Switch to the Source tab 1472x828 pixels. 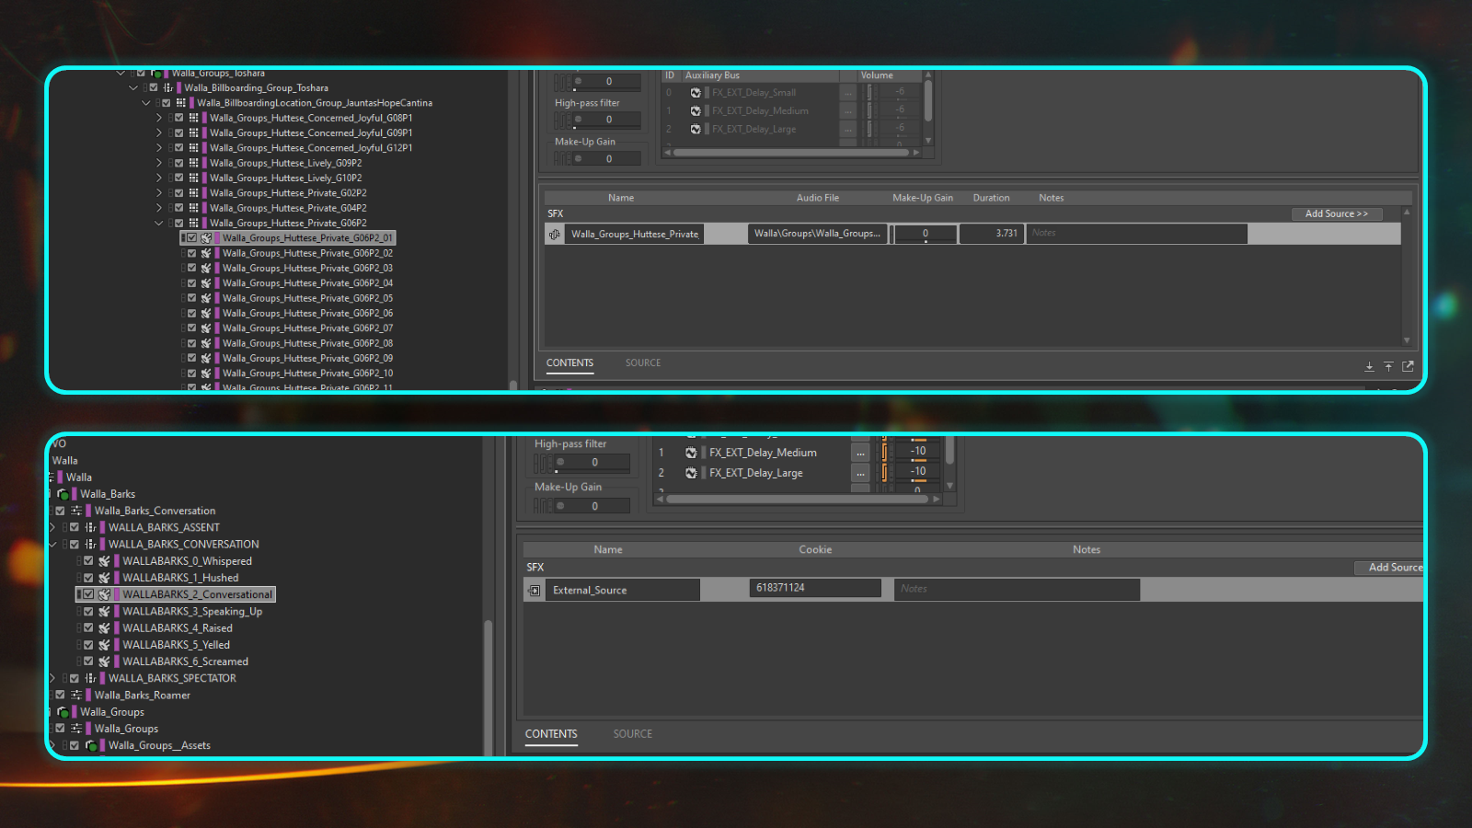point(642,362)
